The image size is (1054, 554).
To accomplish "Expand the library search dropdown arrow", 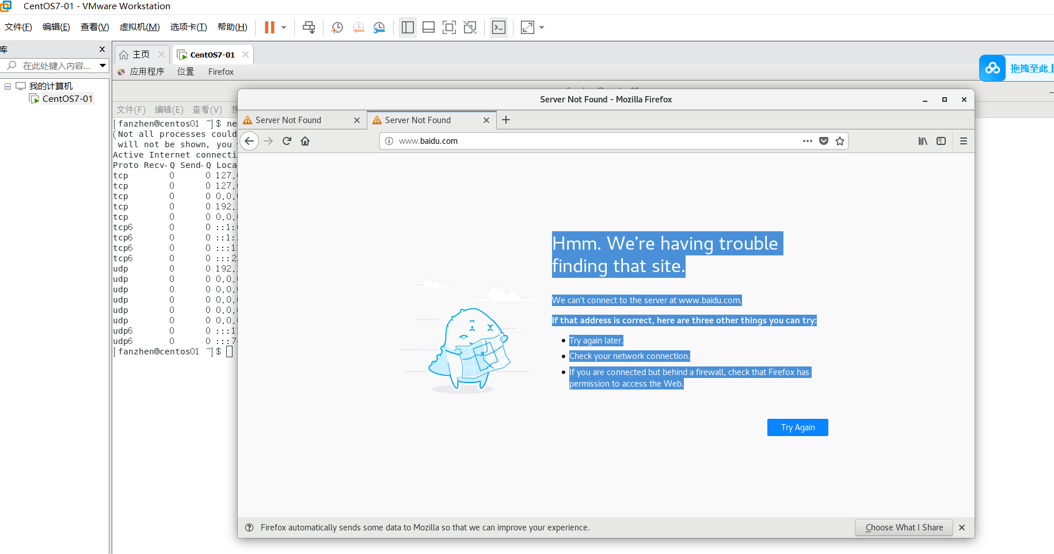I will click(x=102, y=66).
